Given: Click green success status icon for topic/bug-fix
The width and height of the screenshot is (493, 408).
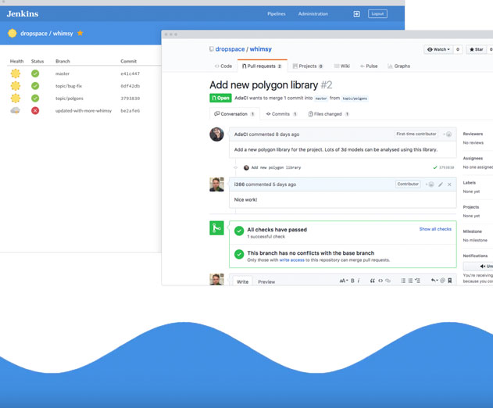Looking at the screenshot, I should tap(35, 86).
